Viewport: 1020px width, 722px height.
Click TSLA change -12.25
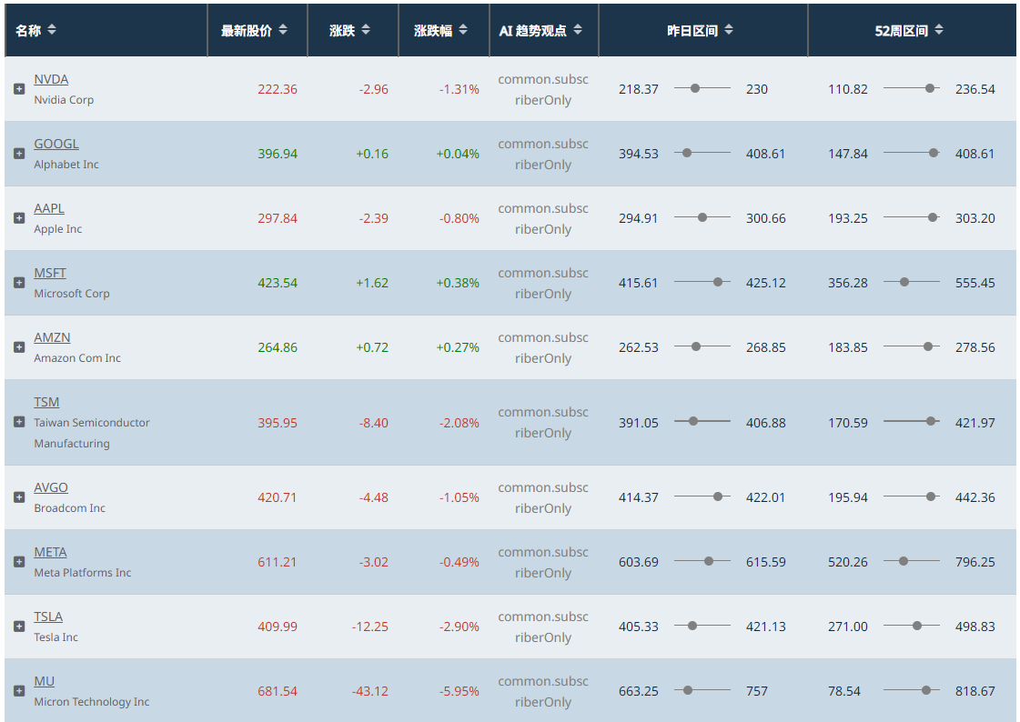[370, 627]
